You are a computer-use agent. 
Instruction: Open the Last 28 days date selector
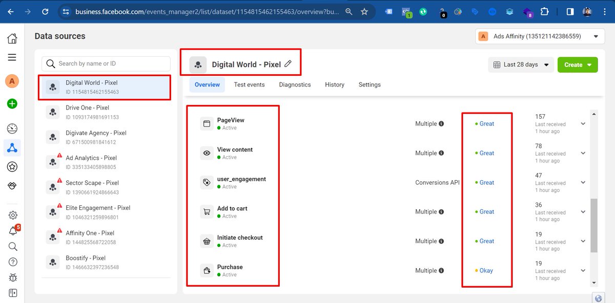tap(520, 64)
